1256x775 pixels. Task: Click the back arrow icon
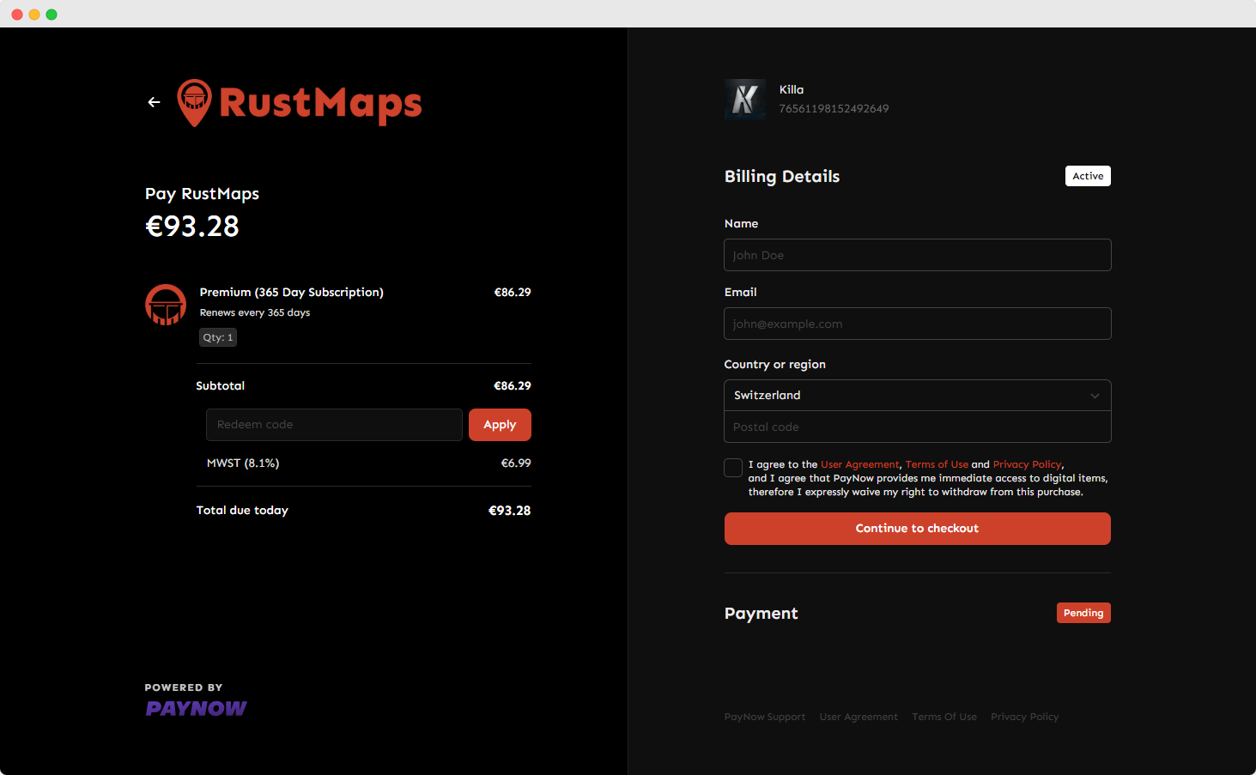click(155, 102)
